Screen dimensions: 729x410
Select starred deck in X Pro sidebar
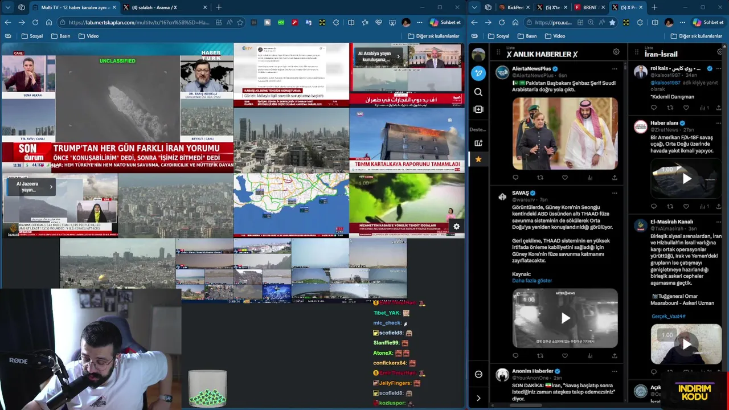coord(478,159)
